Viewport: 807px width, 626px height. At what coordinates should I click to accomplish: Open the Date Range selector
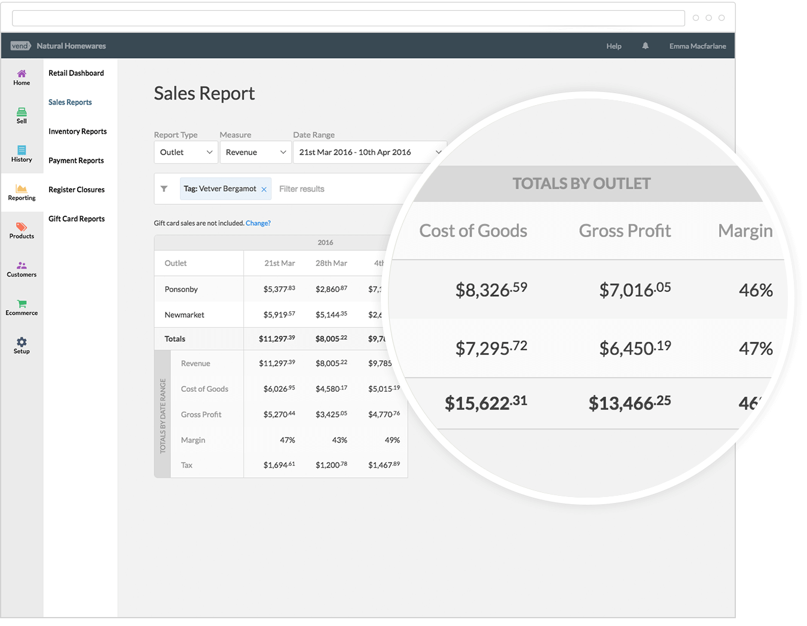pos(369,152)
